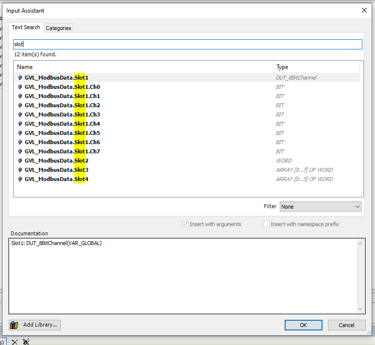Open the Filter dropdown set to None
The height and width of the screenshot is (345, 375).
click(x=321, y=207)
